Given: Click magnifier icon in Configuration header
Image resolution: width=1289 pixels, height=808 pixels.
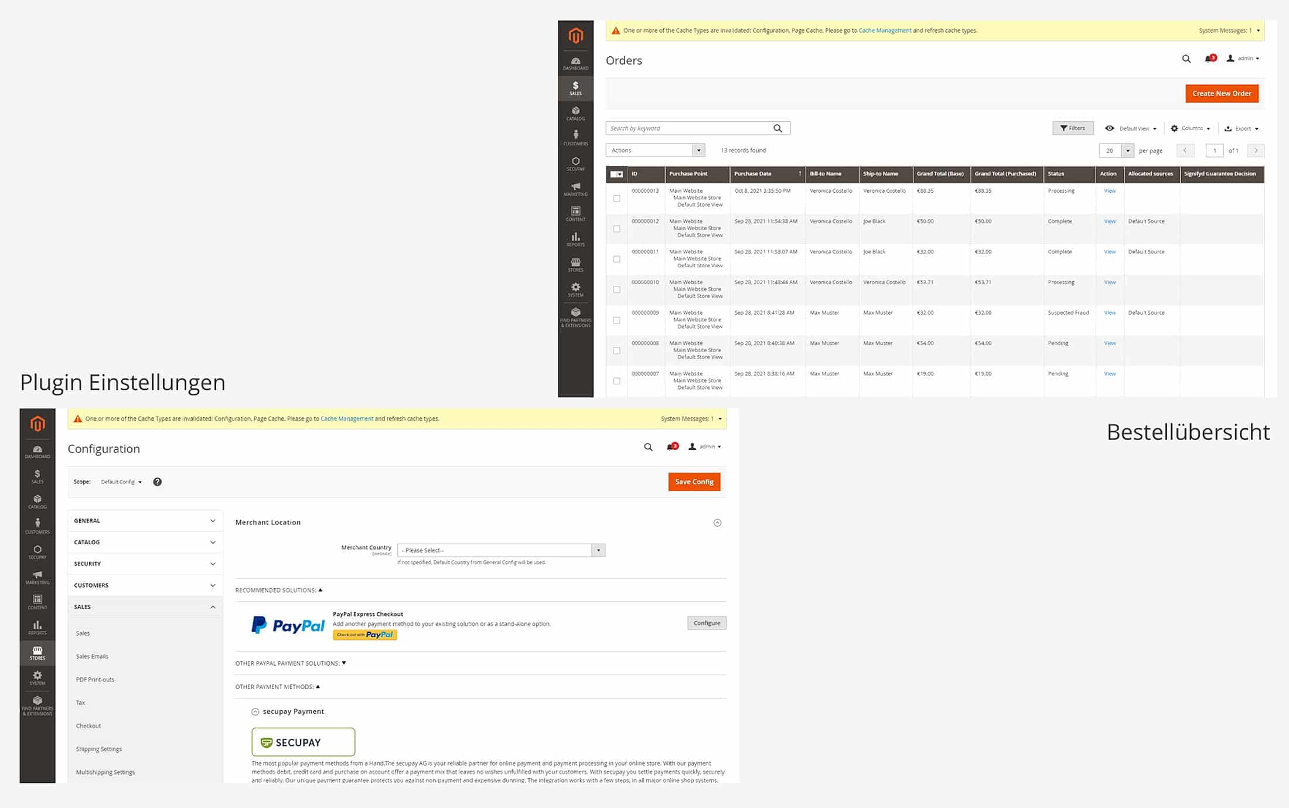Looking at the screenshot, I should point(648,447).
